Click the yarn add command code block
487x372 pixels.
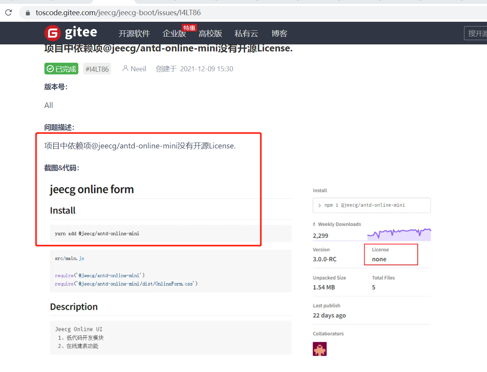(170, 234)
